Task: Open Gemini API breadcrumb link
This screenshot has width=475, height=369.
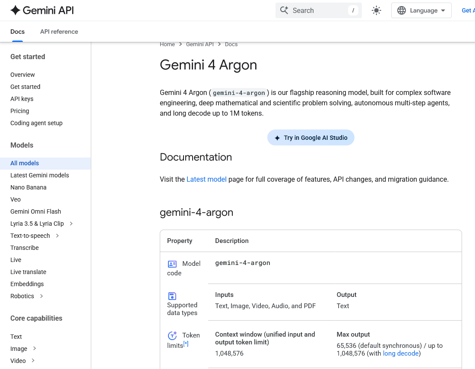Action: (x=199, y=44)
